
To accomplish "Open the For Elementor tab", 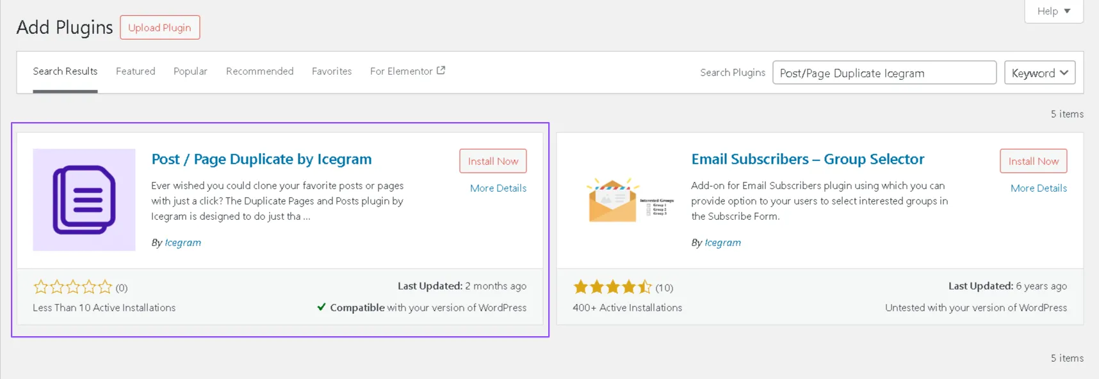I will [407, 71].
